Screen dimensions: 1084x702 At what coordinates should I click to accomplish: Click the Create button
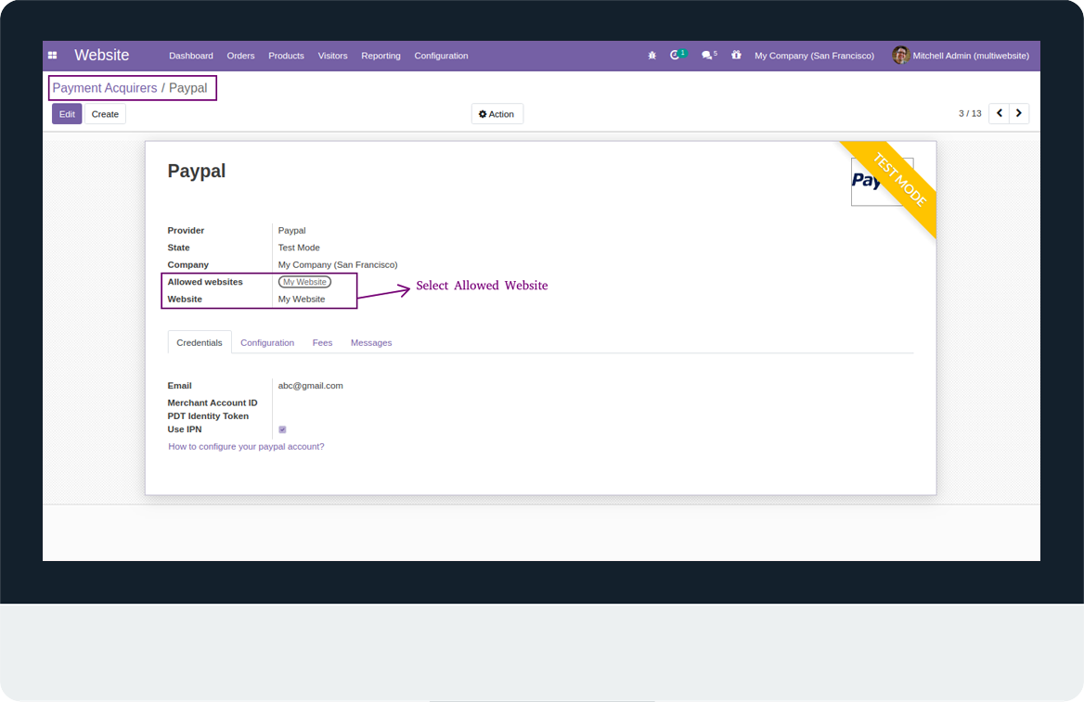click(x=105, y=114)
